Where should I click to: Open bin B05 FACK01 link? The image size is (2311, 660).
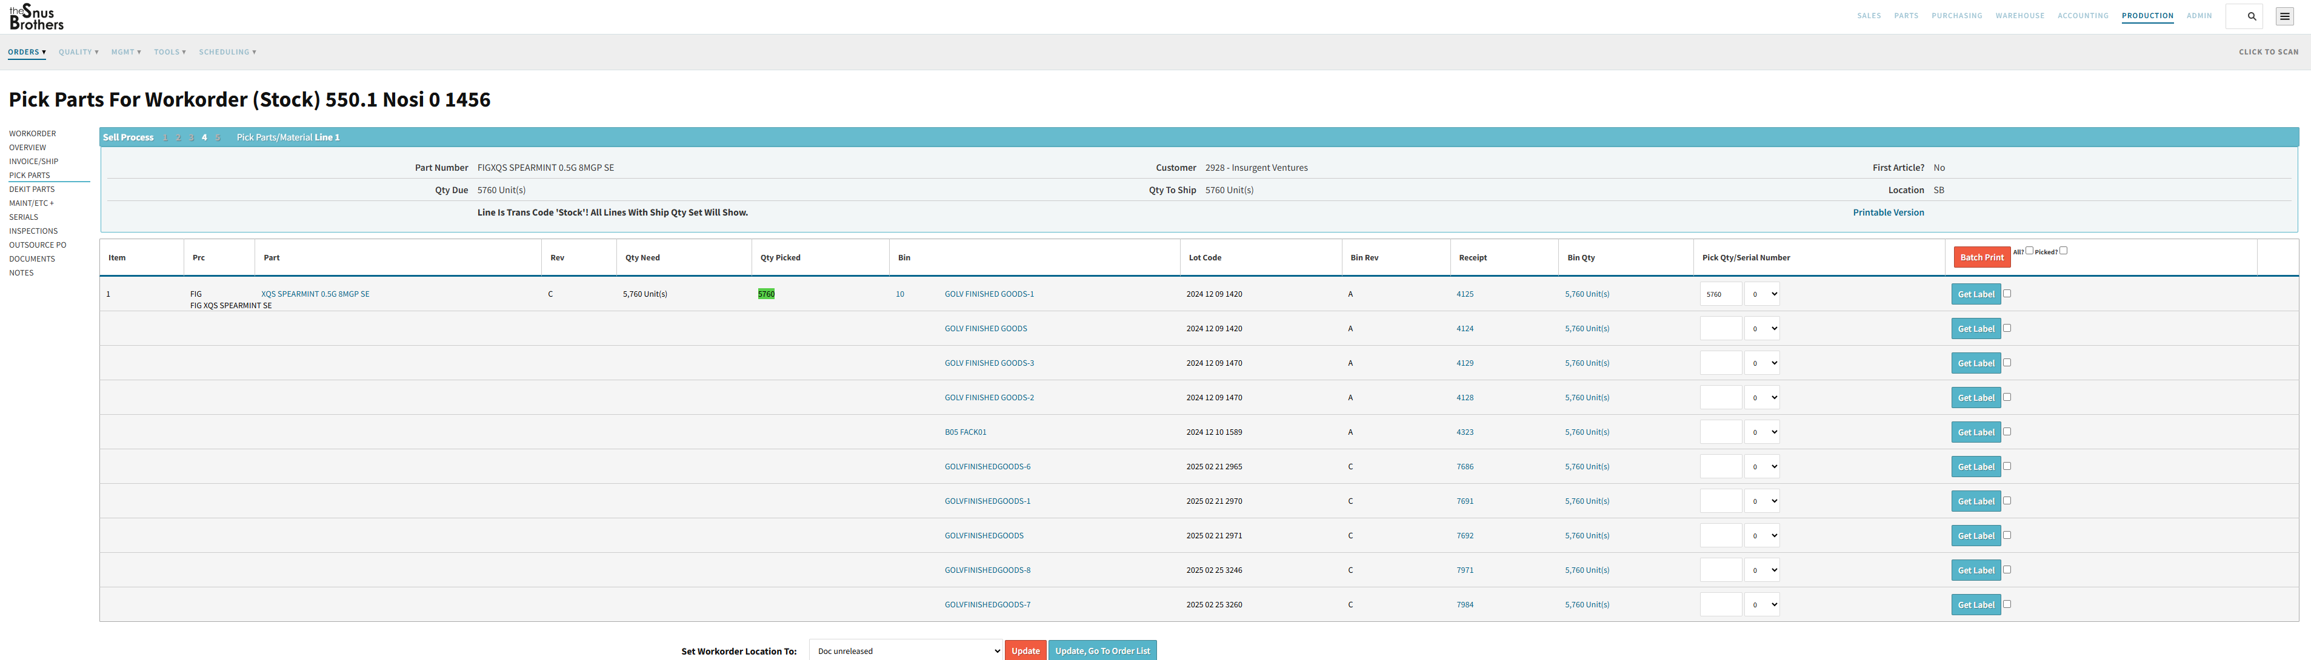[965, 432]
